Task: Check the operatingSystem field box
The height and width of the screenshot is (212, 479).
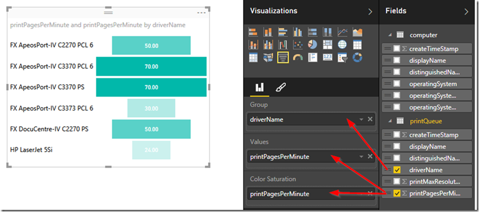Action: pyautogui.click(x=397, y=84)
